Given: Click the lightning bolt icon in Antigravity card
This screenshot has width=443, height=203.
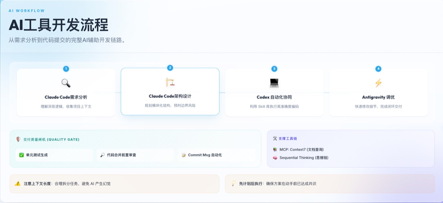Looking at the screenshot, I should [378, 83].
